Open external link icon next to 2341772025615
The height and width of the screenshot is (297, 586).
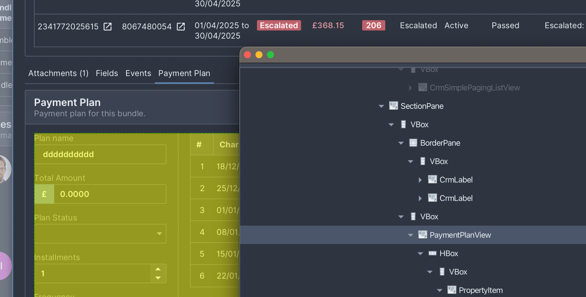click(x=108, y=27)
